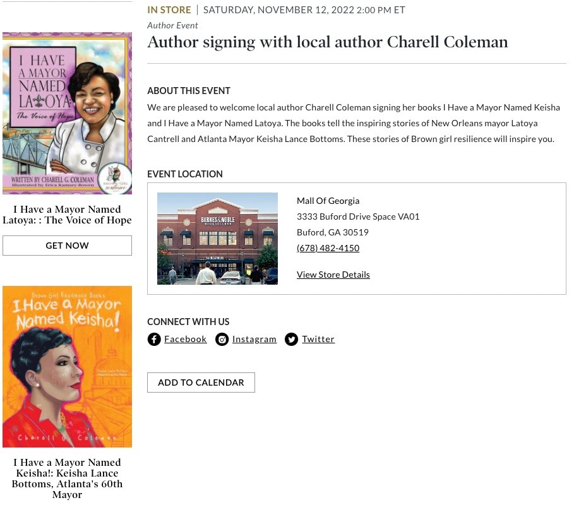574x510 pixels.
Task: Click the Get Now button
Action: coord(67,246)
